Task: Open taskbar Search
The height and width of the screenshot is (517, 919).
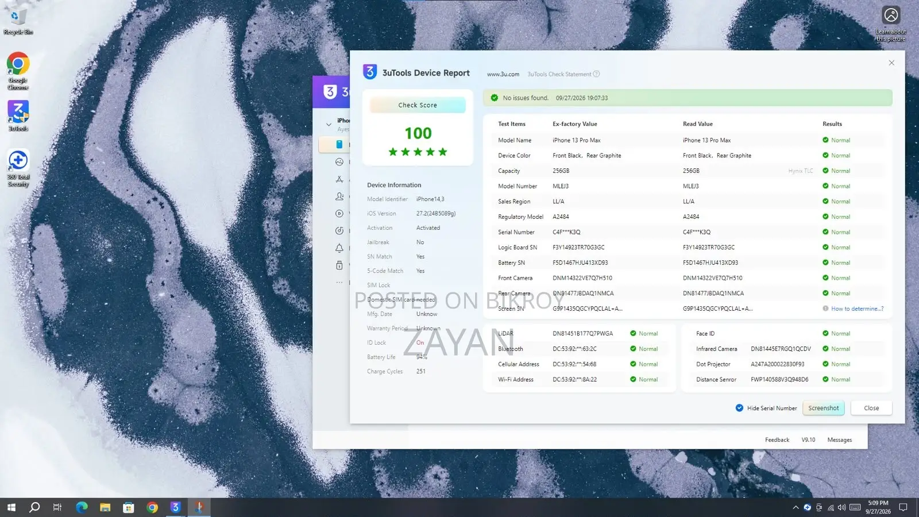Action: 34,507
